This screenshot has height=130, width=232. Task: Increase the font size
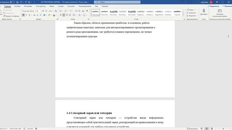point(43,11)
